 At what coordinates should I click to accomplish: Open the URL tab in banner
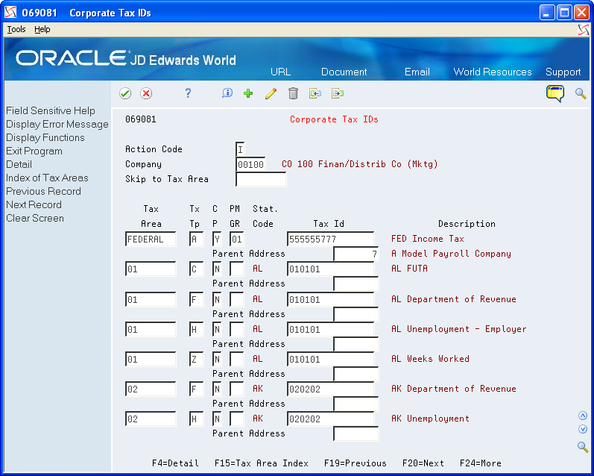tap(281, 72)
